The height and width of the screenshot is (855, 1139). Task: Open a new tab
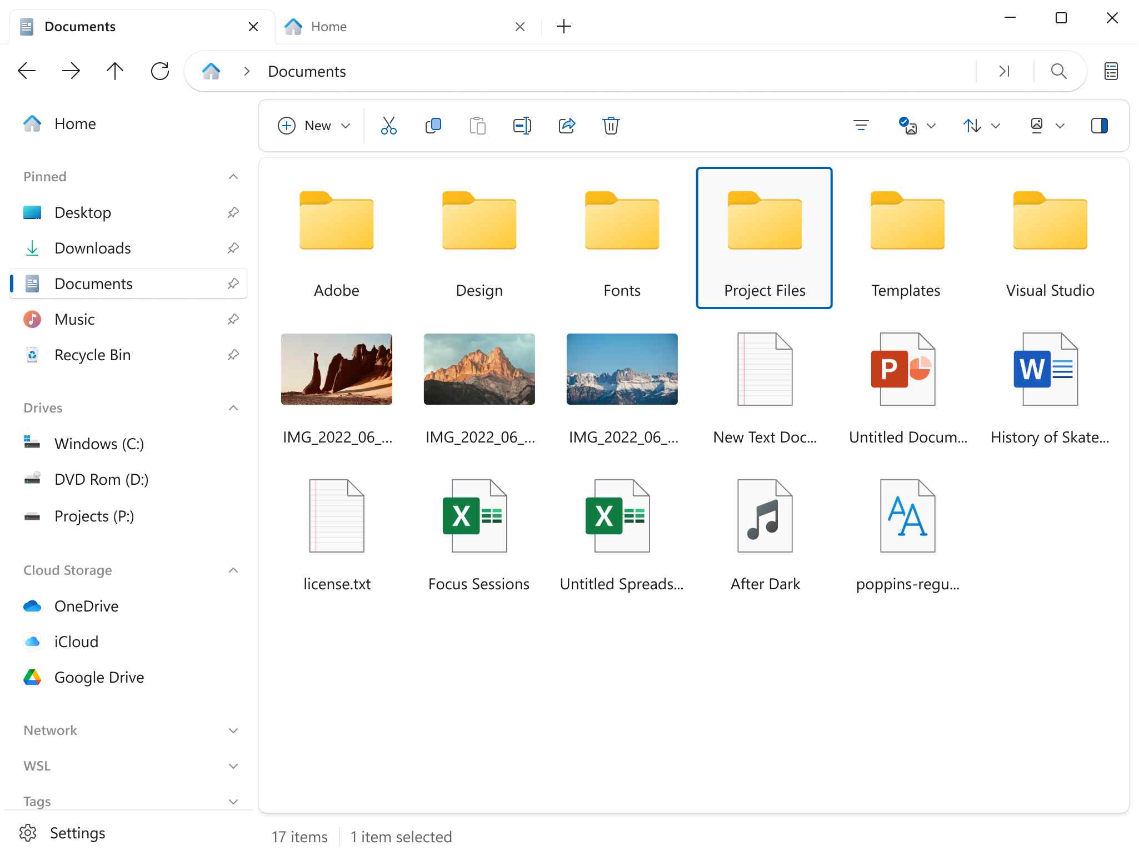(563, 26)
